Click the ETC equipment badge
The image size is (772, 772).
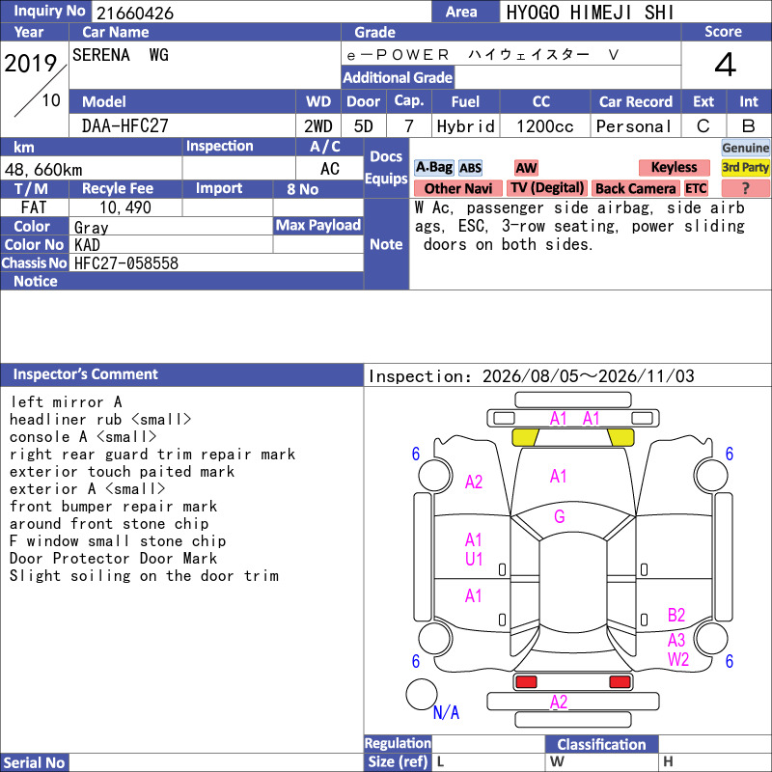pyautogui.click(x=696, y=188)
